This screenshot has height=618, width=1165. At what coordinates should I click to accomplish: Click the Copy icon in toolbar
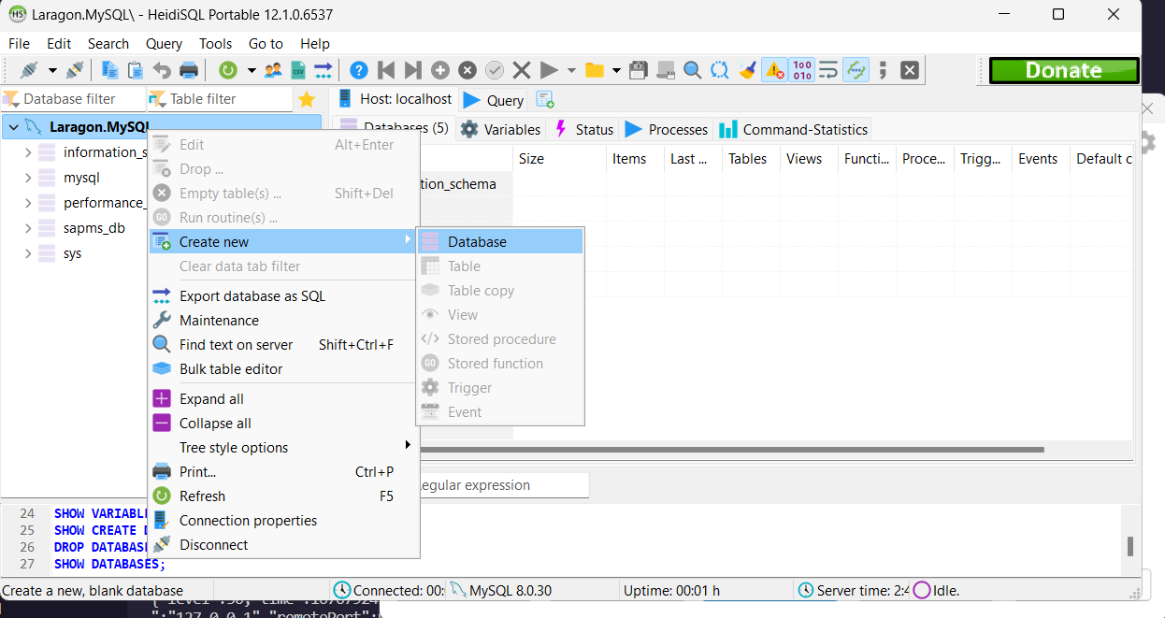(109, 70)
